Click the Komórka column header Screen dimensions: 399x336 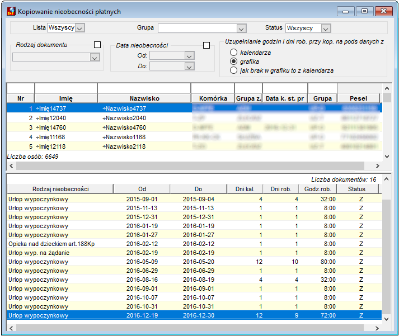click(x=213, y=98)
